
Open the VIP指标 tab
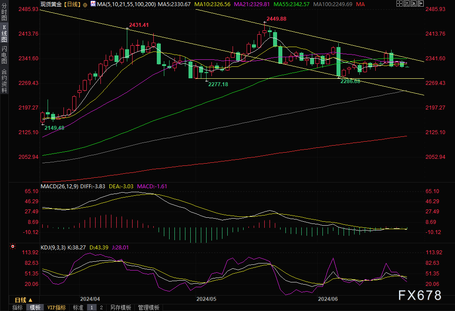point(56,307)
